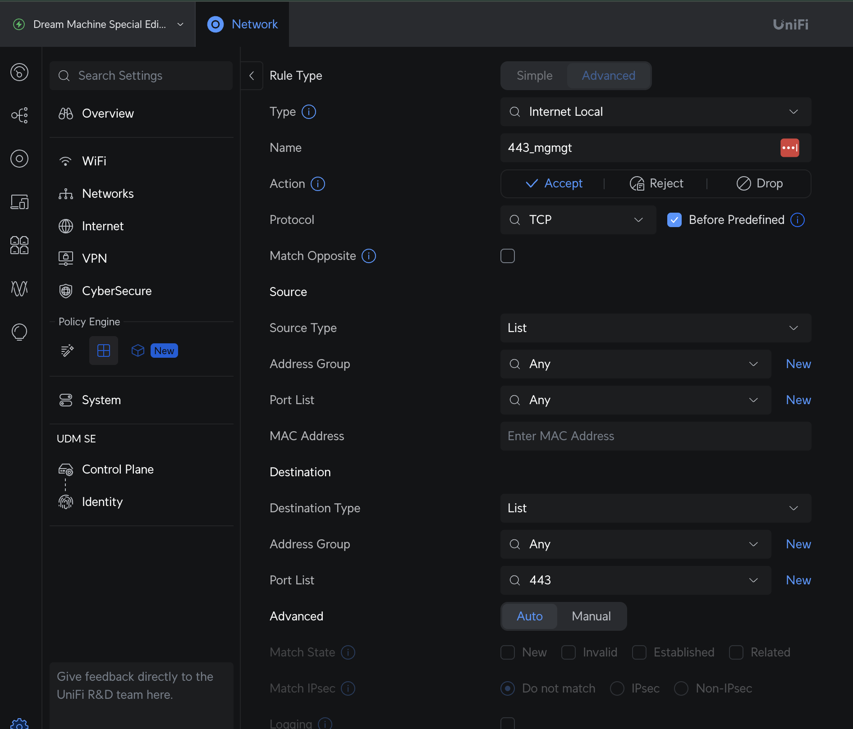Click the Policy Engine magic wand icon

point(68,351)
